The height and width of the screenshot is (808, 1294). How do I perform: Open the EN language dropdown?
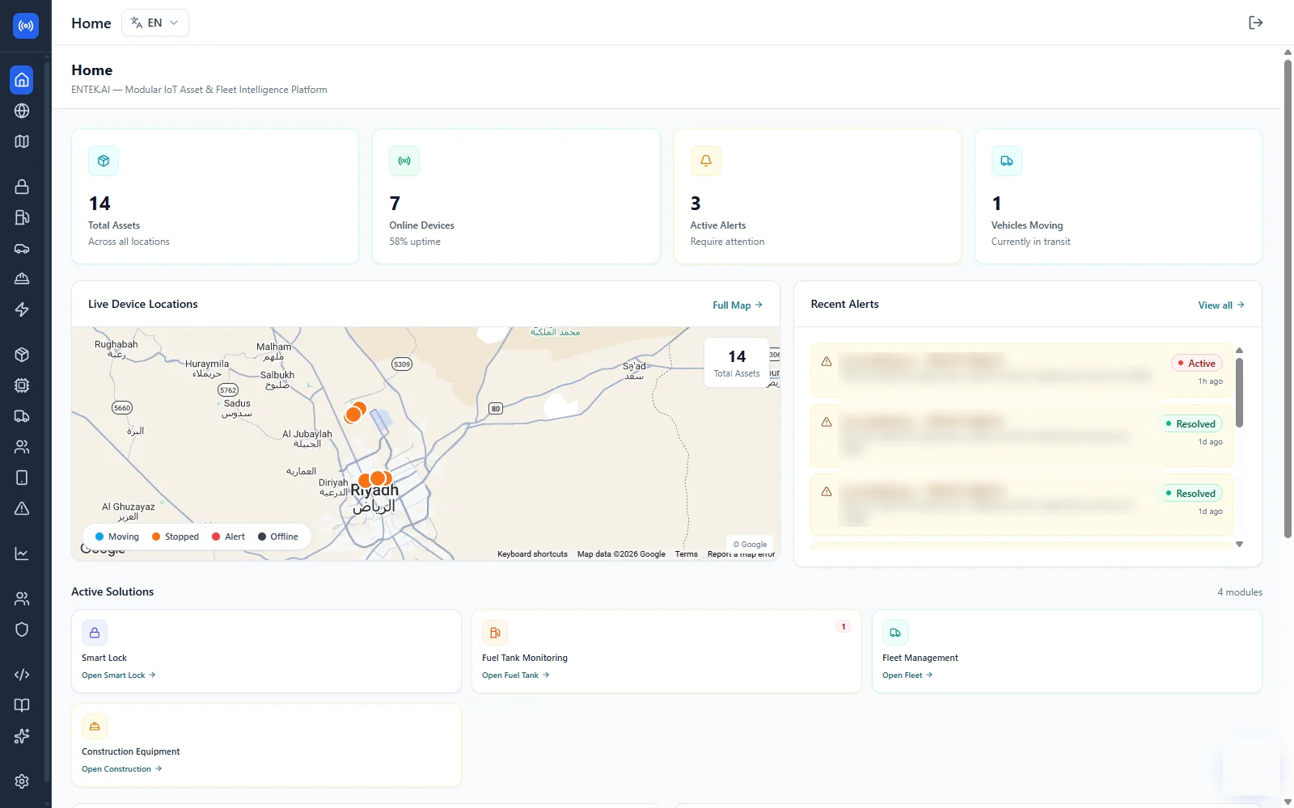point(155,23)
